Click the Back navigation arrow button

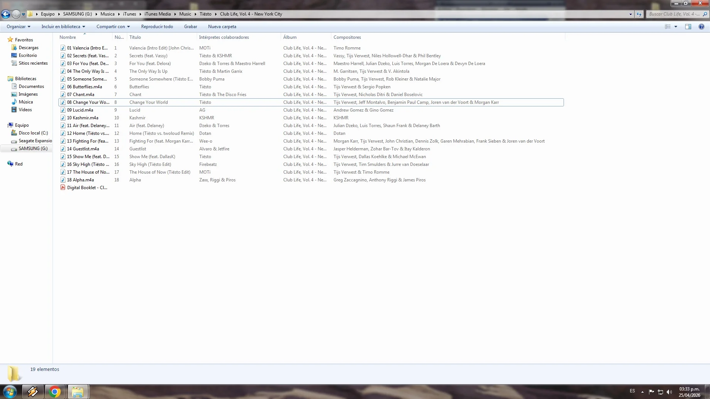pos(6,14)
